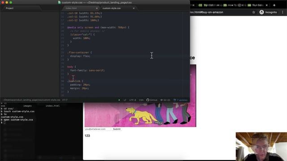Click the .flex-container selector line
The image size is (287, 161).
[x=79, y=52]
